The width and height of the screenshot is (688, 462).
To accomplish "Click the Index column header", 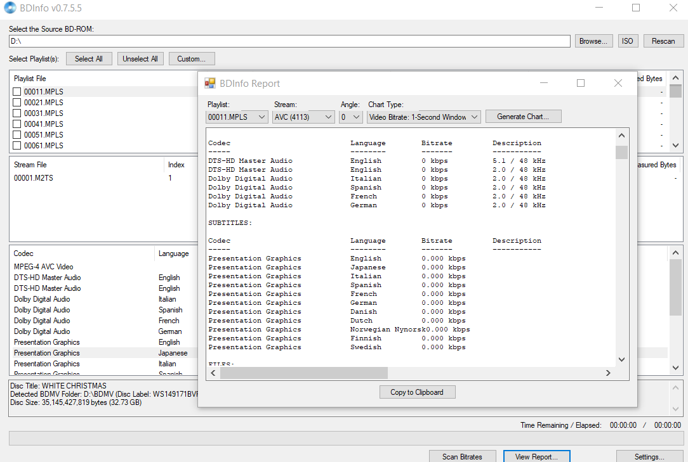I will click(176, 165).
